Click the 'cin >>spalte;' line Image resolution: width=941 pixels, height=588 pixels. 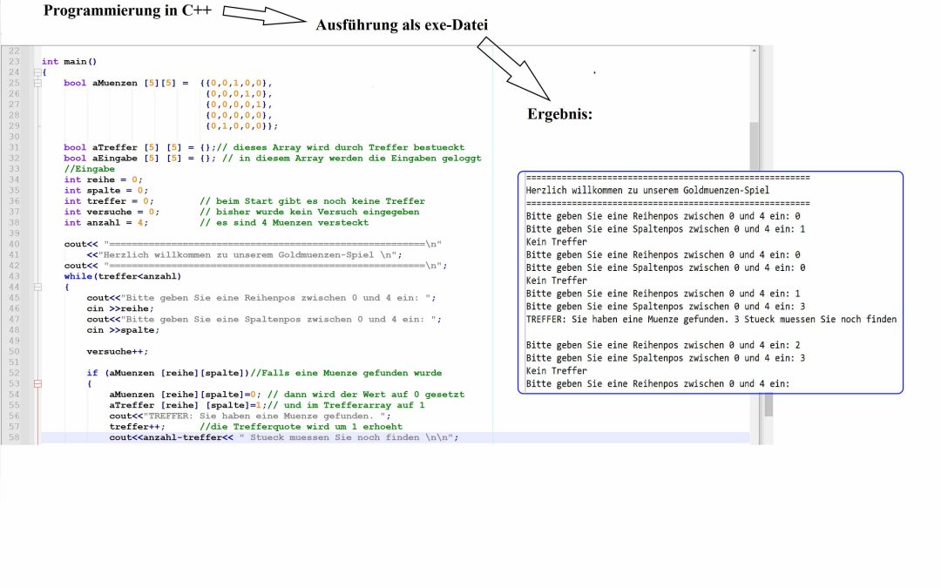pyautogui.click(x=123, y=330)
